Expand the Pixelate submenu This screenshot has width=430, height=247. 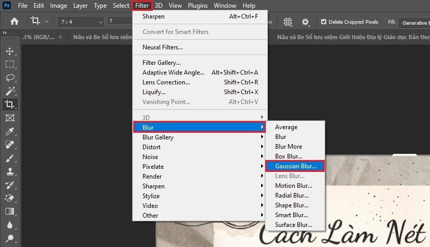coord(200,167)
